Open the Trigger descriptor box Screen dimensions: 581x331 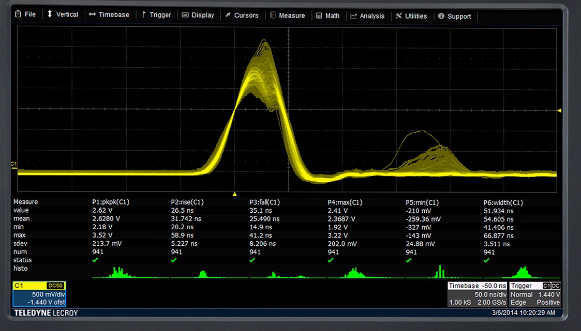click(x=534, y=294)
